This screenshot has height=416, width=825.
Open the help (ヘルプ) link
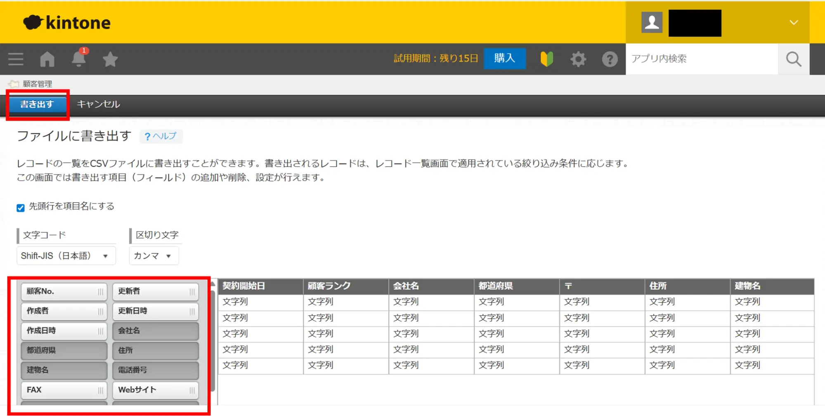161,136
